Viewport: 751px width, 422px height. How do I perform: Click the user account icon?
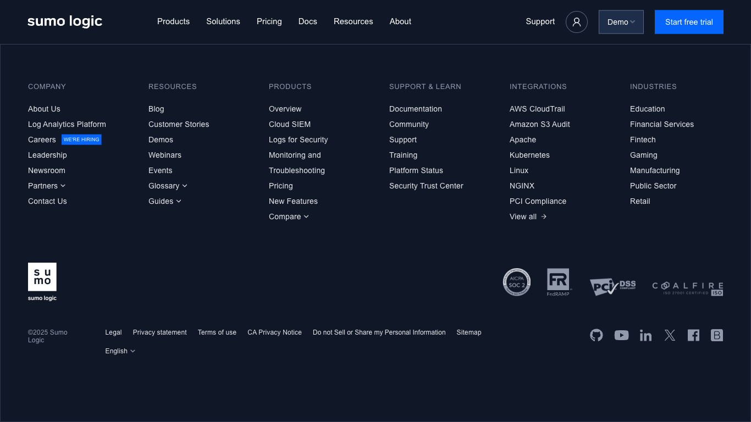point(577,22)
